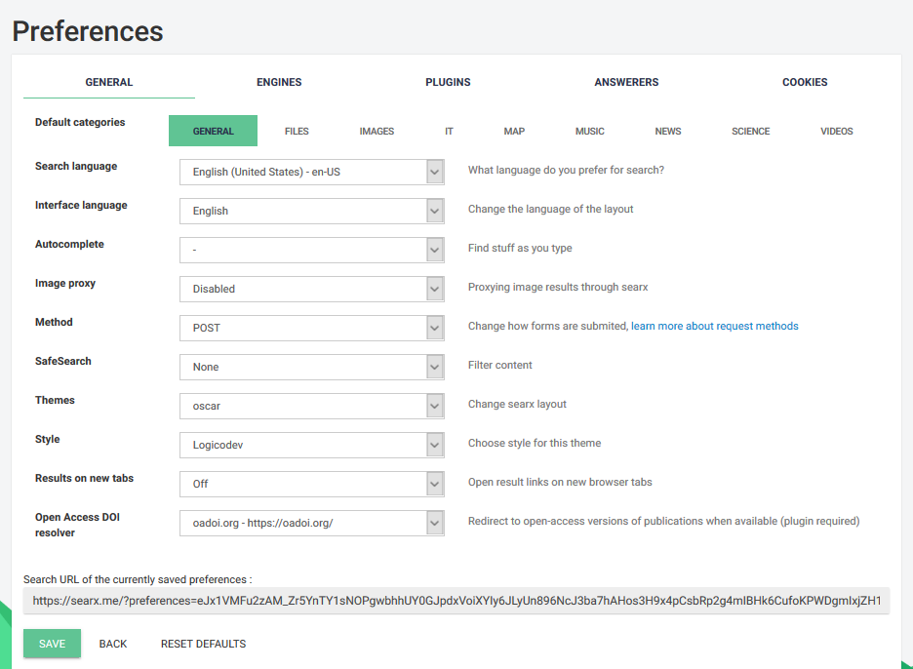Open the Style dropdown showing Logicodev
913x669 pixels.
coord(312,445)
